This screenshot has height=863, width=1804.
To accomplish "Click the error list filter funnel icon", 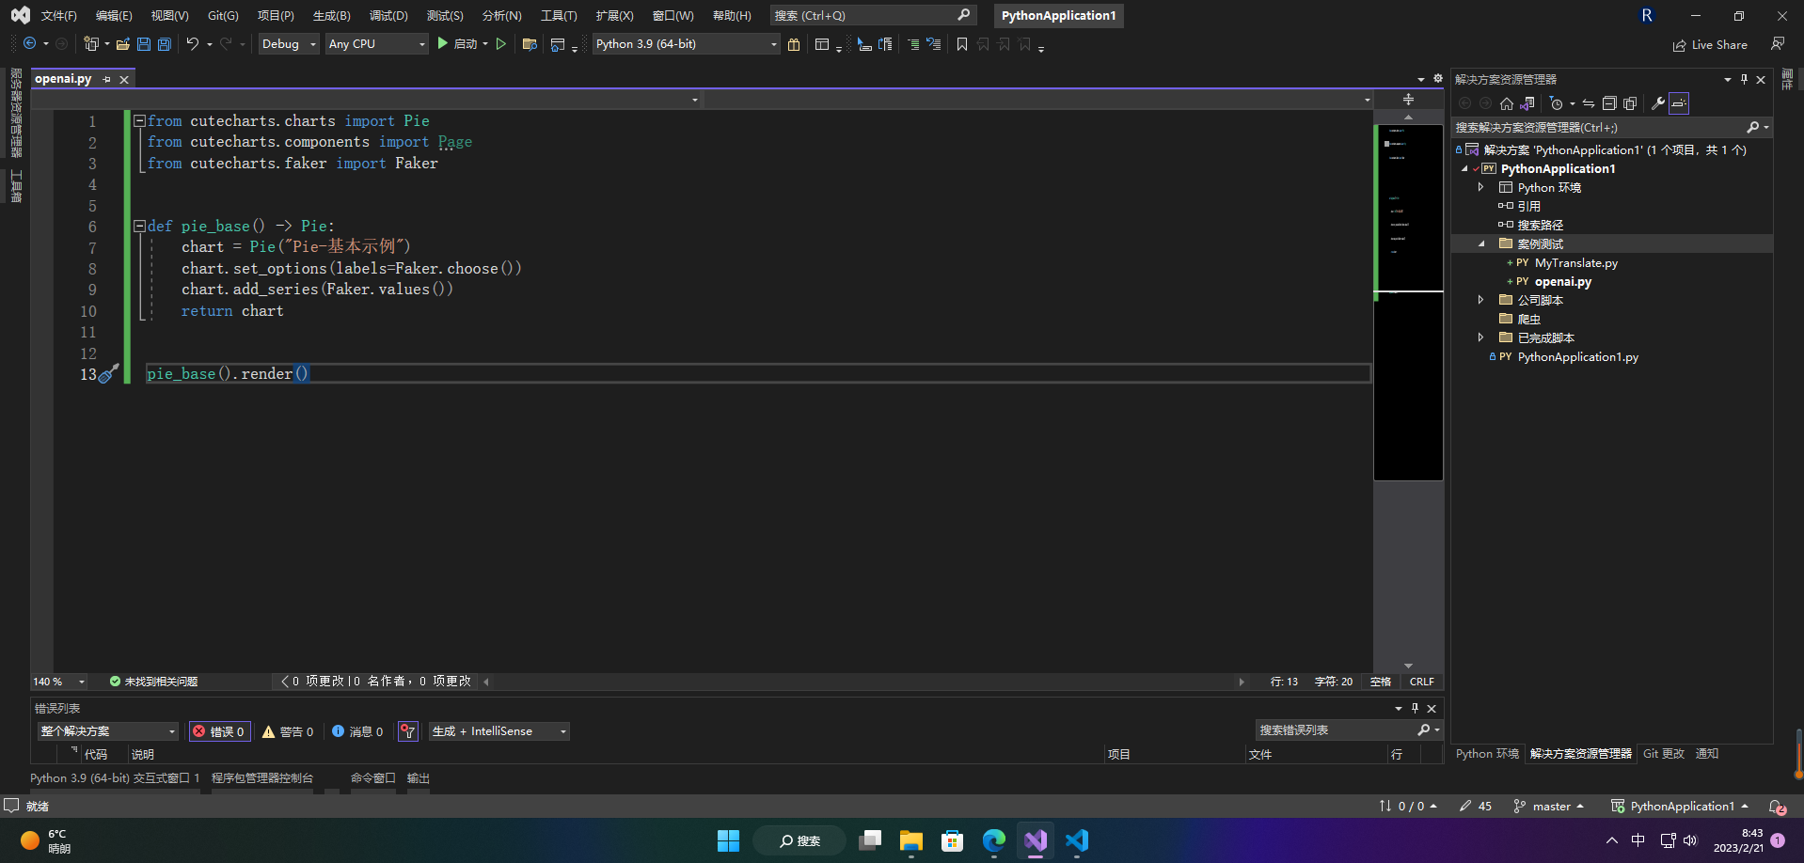I will pyautogui.click(x=408, y=731).
